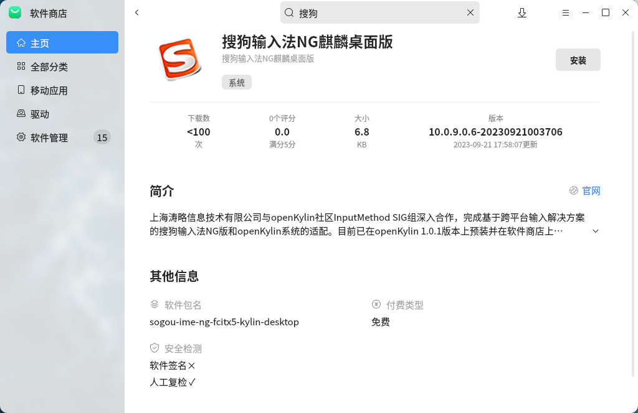Viewport: 638px width, 413px height.
Task: Click the version number 10.0.9.0.6-20230921003706
Action: coord(495,132)
